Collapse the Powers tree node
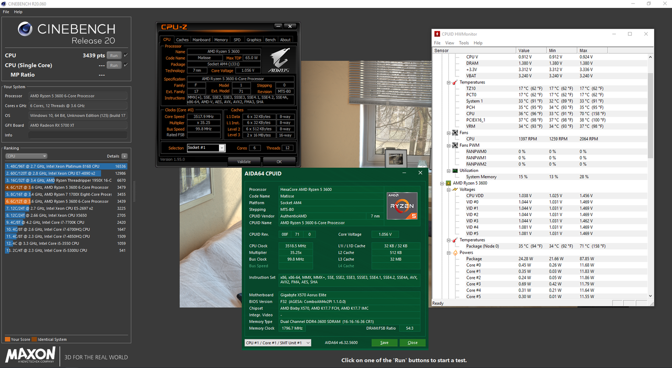Screen dimensions: 672x368 (x=449, y=253)
